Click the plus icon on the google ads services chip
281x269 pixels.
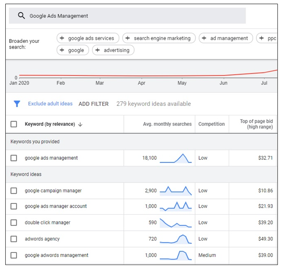tap(62, 38)
